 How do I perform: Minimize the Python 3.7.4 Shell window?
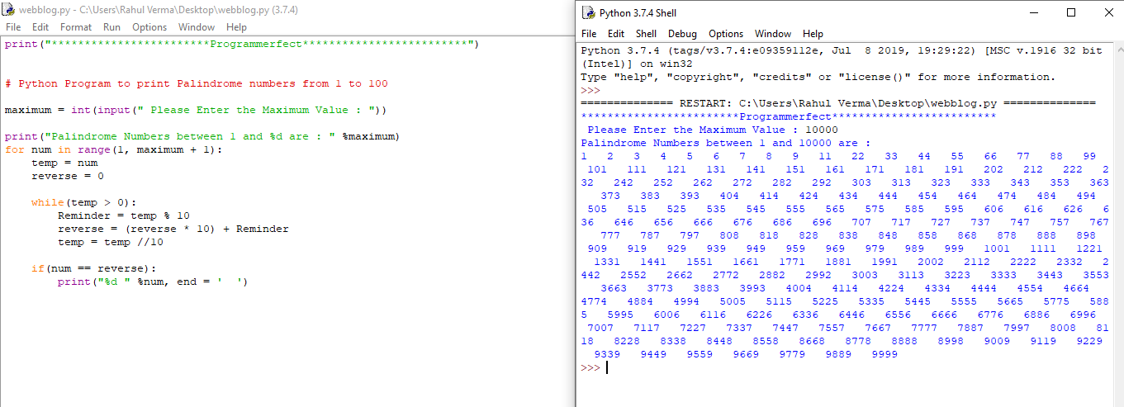tap(1033, 12)
